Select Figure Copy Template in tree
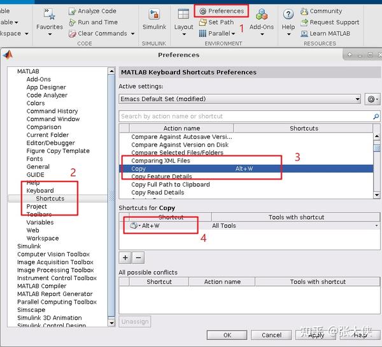 coord(58,151)
